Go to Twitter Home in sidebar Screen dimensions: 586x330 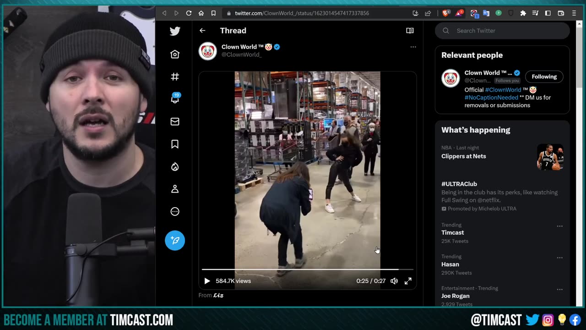click(x=175, y=54)
